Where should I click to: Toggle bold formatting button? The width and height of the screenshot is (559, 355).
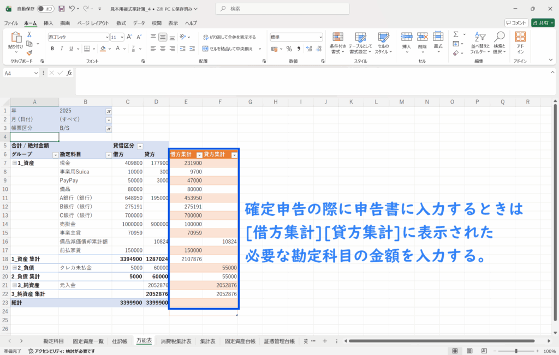click(x=53, y=49)
